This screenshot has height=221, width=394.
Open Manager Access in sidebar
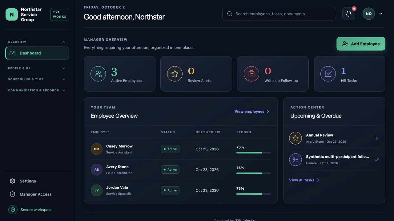pos(37,194)
